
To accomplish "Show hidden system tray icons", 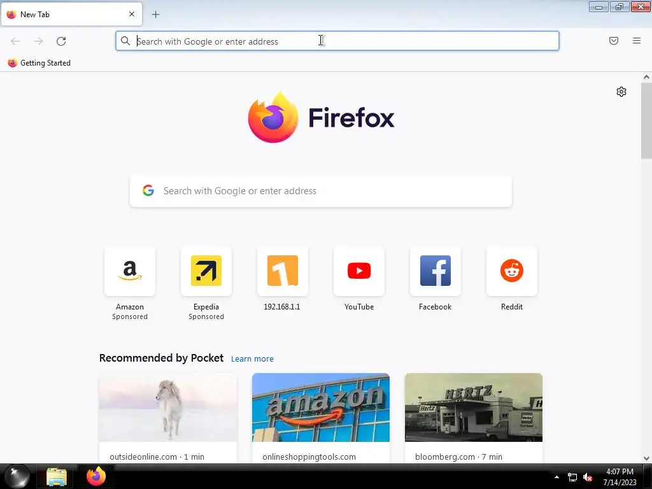I will pos(556,477).
